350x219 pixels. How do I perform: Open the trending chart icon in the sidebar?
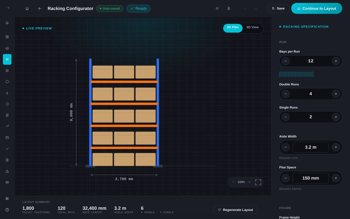tap(7, 126)
